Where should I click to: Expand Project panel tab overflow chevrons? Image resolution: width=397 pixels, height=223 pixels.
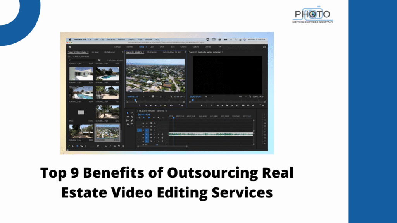(x=123, y=52)
